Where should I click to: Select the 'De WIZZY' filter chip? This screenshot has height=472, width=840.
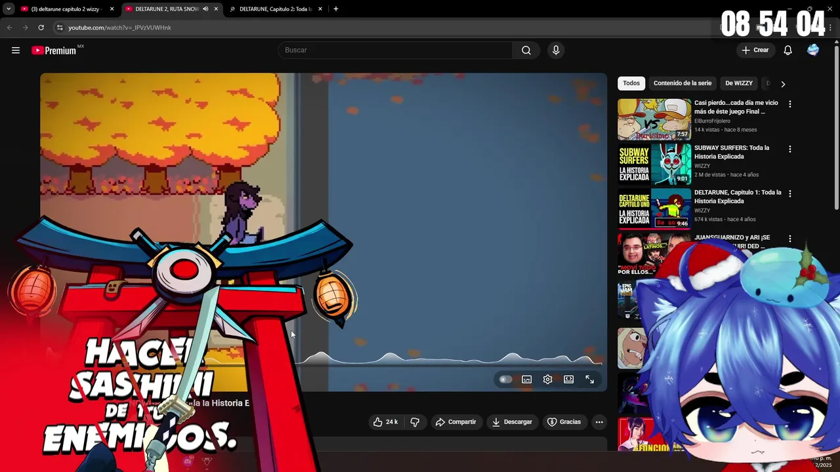[x=739, y=83]
